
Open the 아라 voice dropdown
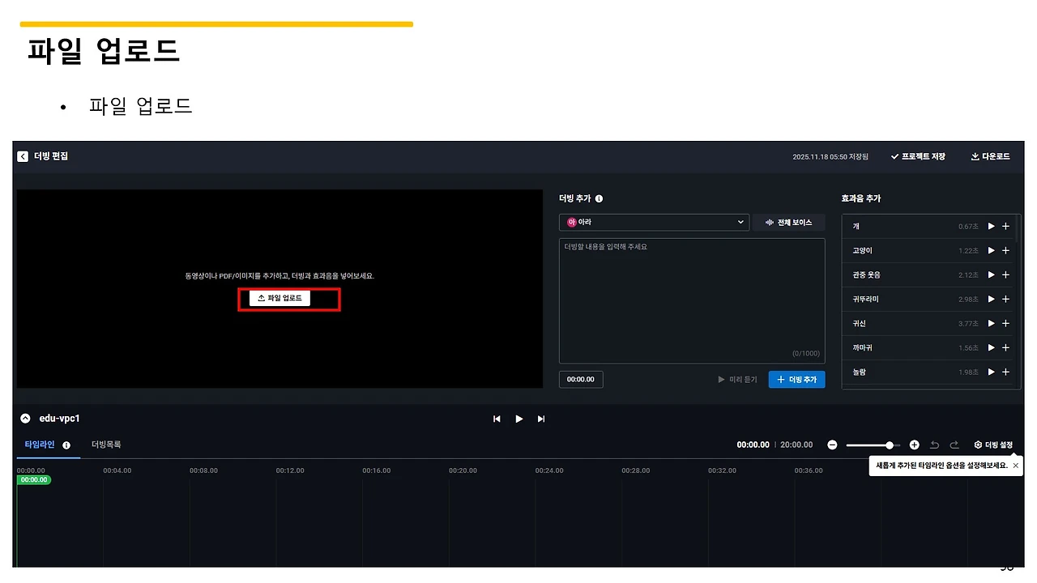(x=654, y=222)
